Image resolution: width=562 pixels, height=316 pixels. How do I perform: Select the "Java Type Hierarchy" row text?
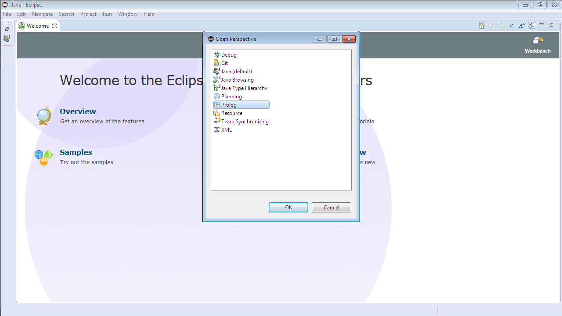tap(244, 88)
